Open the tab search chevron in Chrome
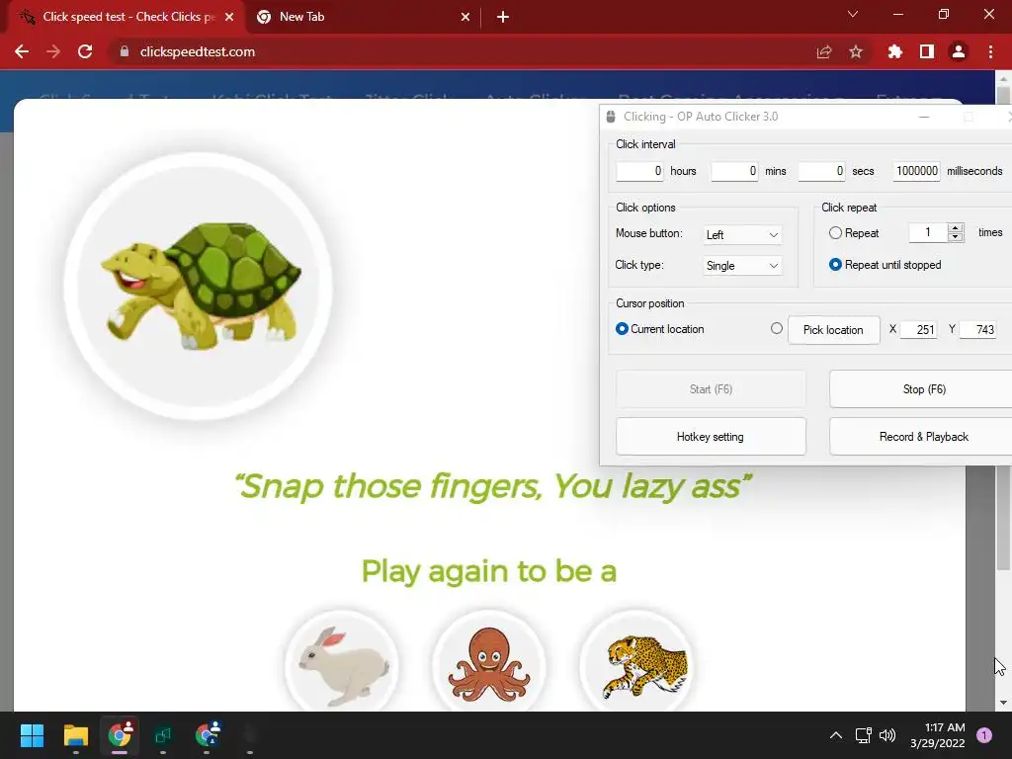 pyautogui.click(x=853, y=14)
